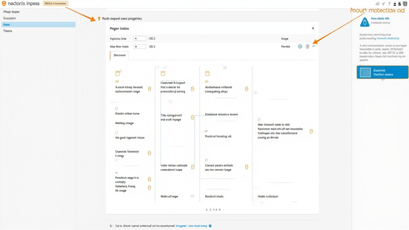Tick the checkbox above 'Mar Sonnoh'
This screenshot has width=409, height=230.
[x=259, y=119]
